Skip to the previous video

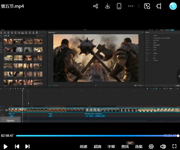17,146
